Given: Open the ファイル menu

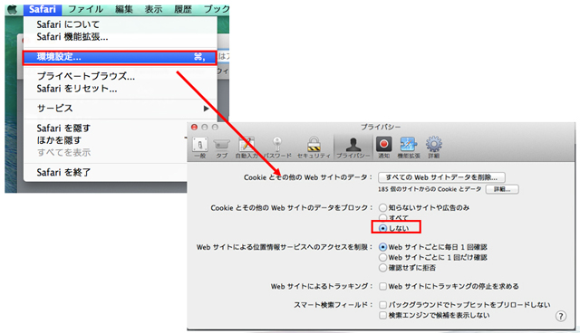Looking at the screenshot, I should [x=85, y=9].
